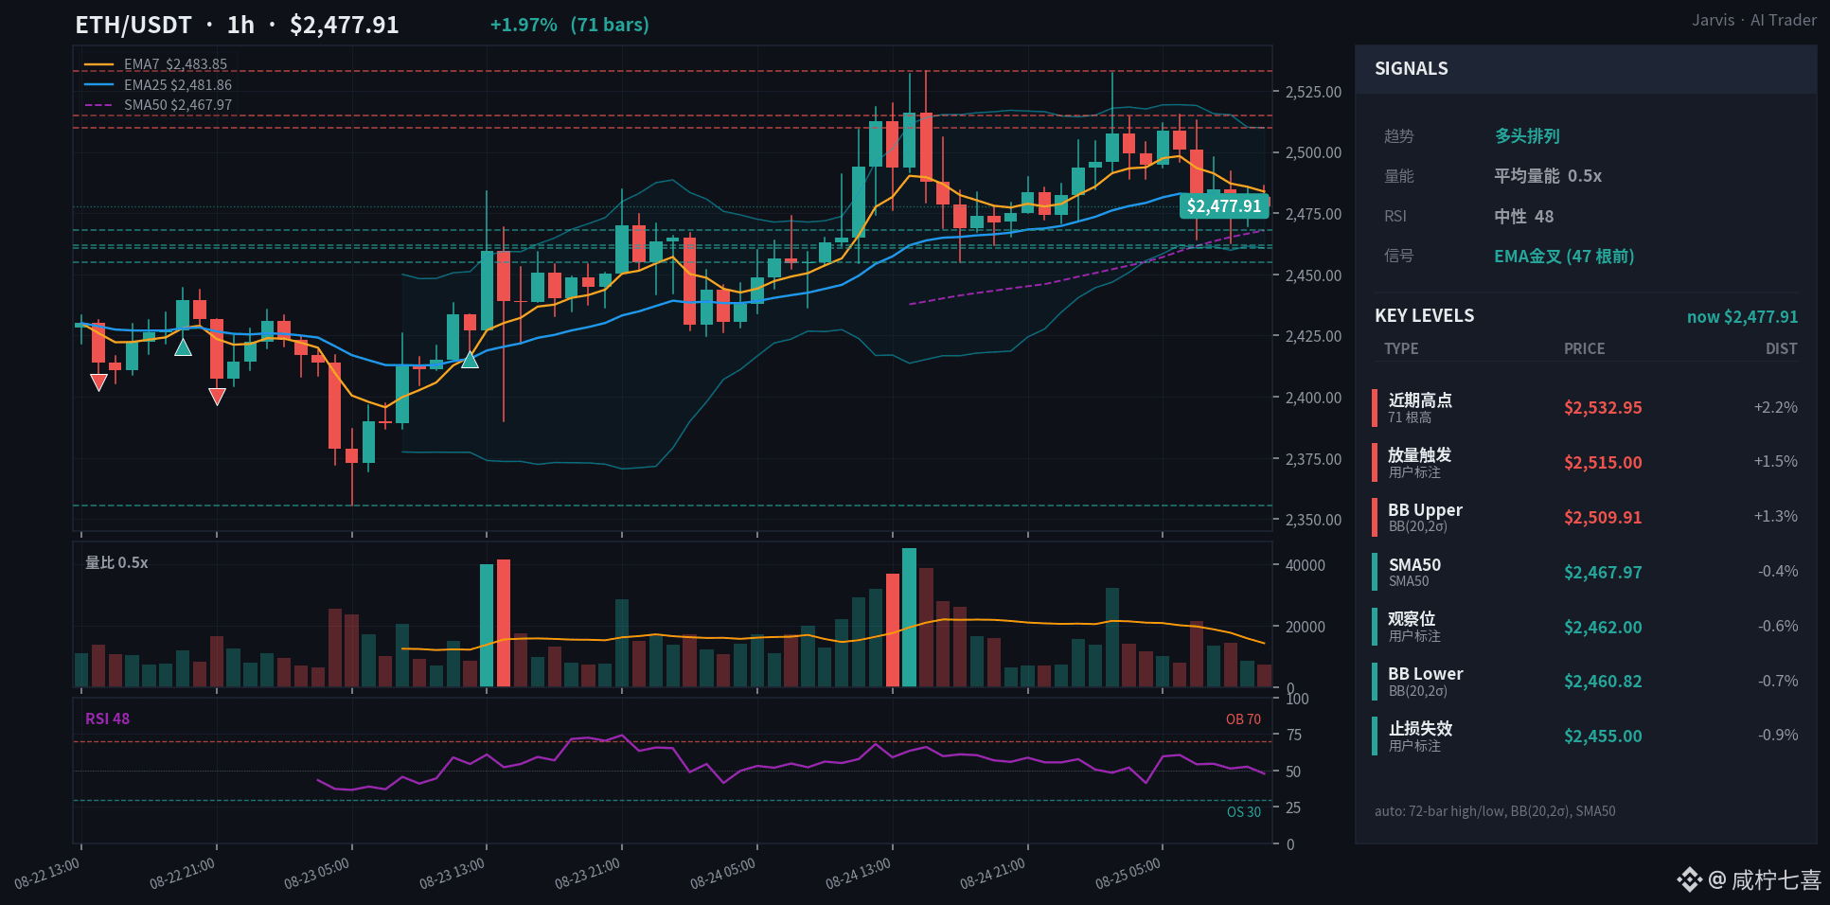The width and height of the screenshot is (1830, 905).
Task: Click the $2,460.82 price
Action: point(1603,682)
